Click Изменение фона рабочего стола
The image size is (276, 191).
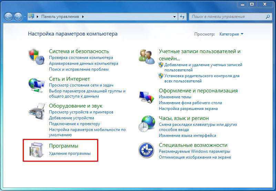pos(190,103)
